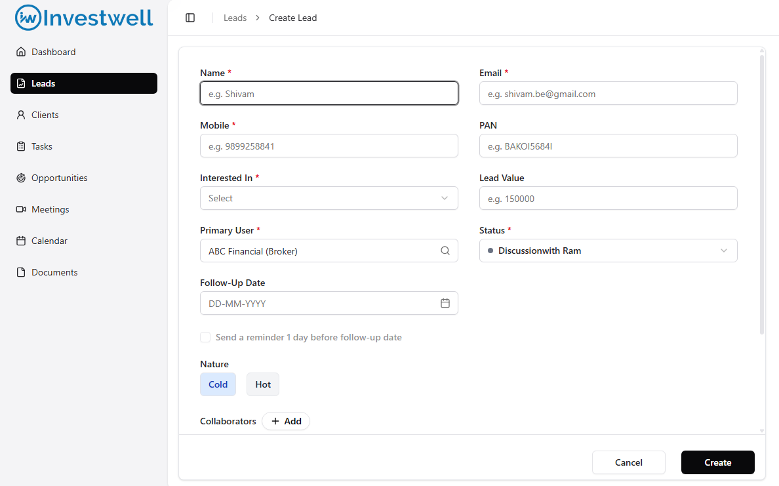The height and width of the screenshot is (486, 779).
Task: Select Cold as lead nature
Action: click(218, 384)
